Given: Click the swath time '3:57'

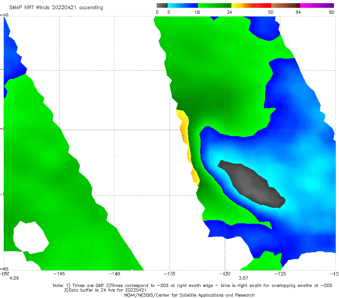Looking at the screenshot, I should click(243, 278).
